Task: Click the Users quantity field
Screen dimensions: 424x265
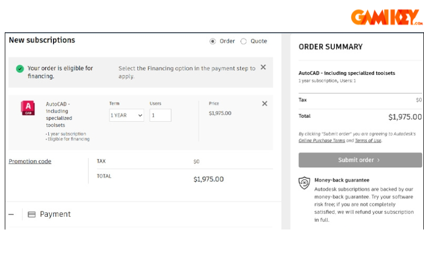Action: 161,116
